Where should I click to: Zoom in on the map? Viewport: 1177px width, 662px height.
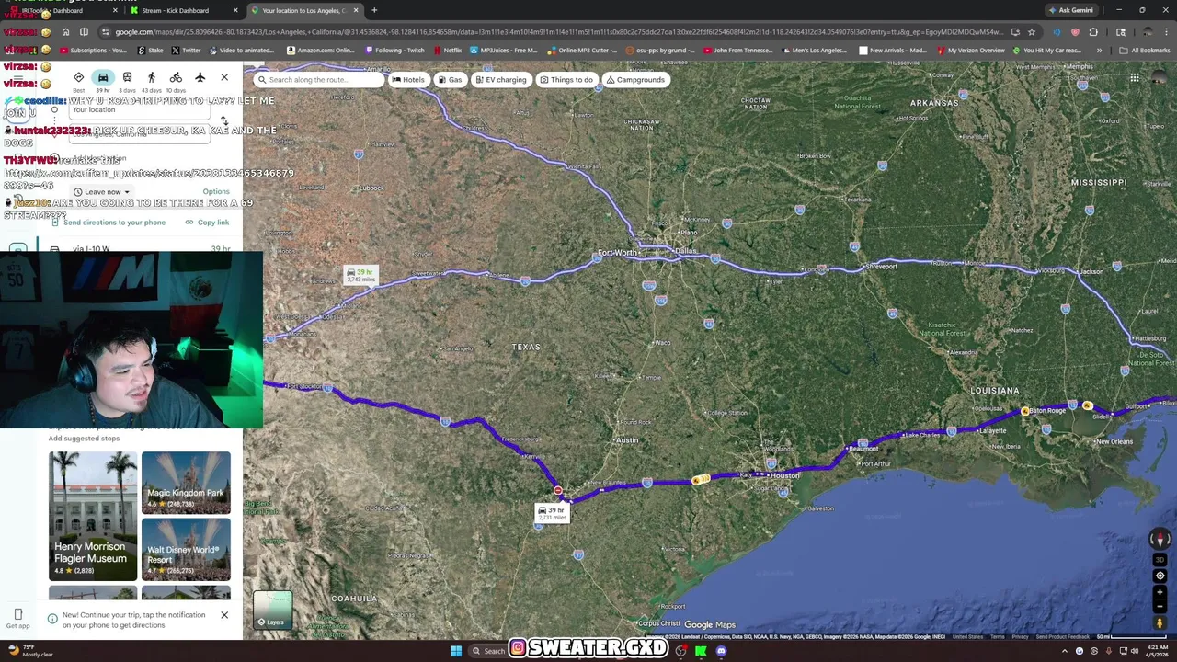(x=1160, y=593)
